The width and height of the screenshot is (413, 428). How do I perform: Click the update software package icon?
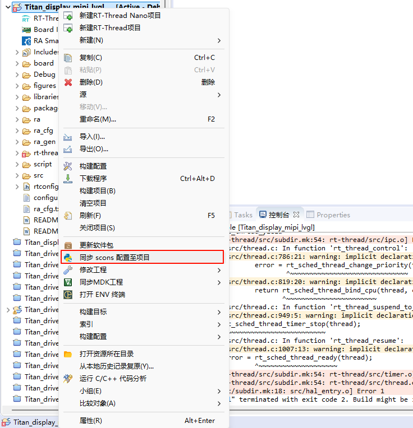point(68,245)
